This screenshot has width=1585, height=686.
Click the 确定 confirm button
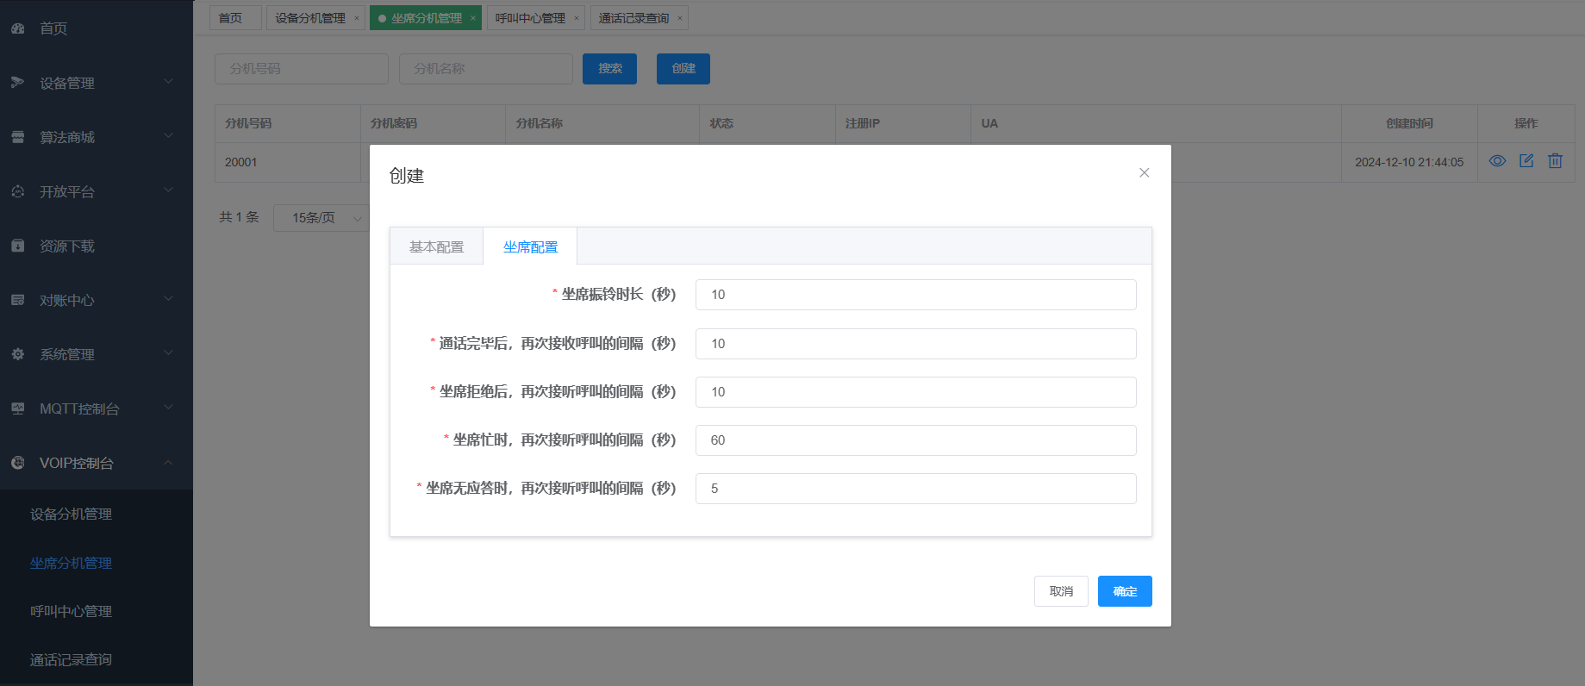click(1125, 591)
